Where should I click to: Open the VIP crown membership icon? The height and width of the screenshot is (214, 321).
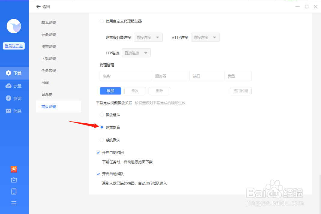14,180
